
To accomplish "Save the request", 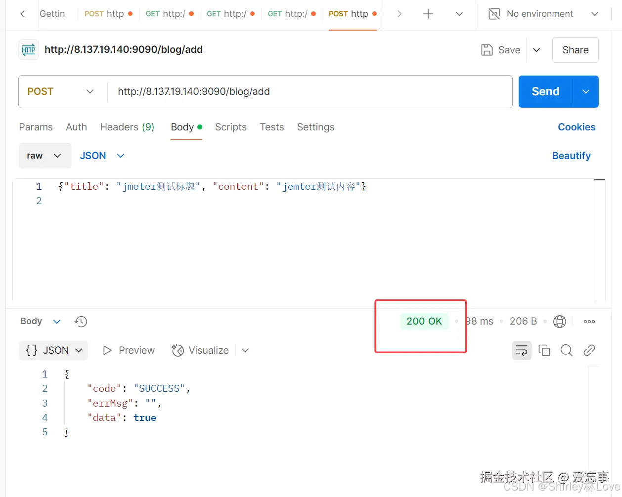I will coord(501,50).
